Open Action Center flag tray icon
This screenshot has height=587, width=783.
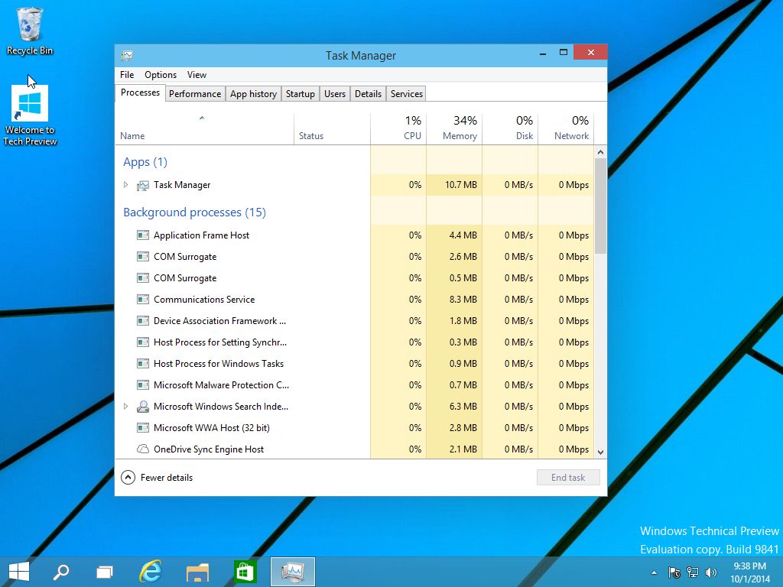click(674, 572)
